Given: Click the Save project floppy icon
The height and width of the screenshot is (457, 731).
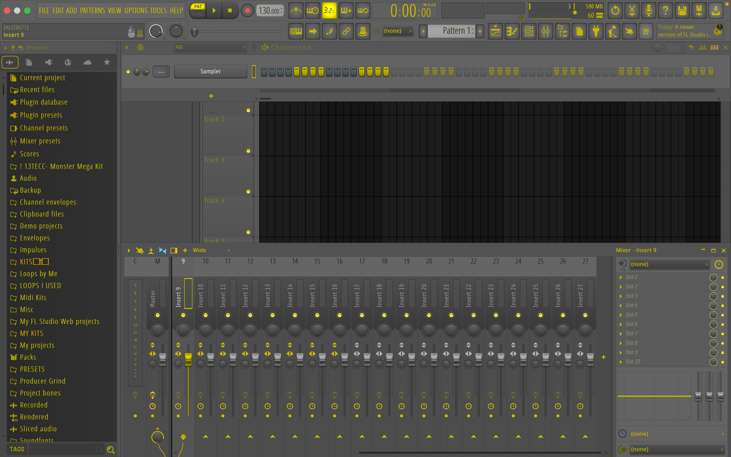Looking at the screenshot, I should tap(682, 11).
